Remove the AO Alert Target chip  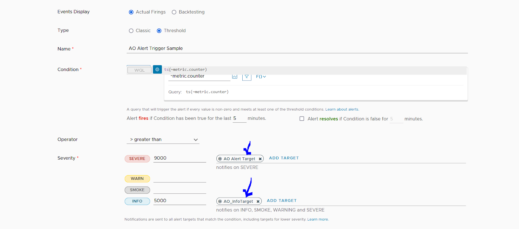point(260,159)
